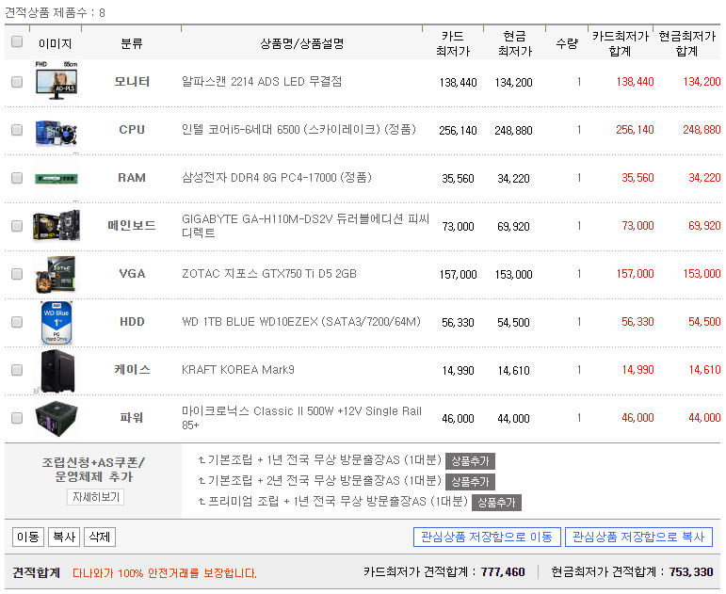The width and height of the screenshot is (726, 594).
Task: Check the HDD row checkbox
Action: coord(17,322)
